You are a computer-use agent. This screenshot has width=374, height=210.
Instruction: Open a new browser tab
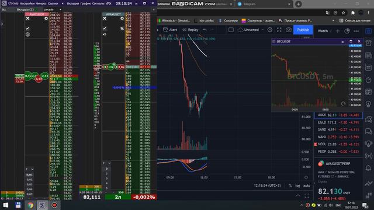[299, 4]
